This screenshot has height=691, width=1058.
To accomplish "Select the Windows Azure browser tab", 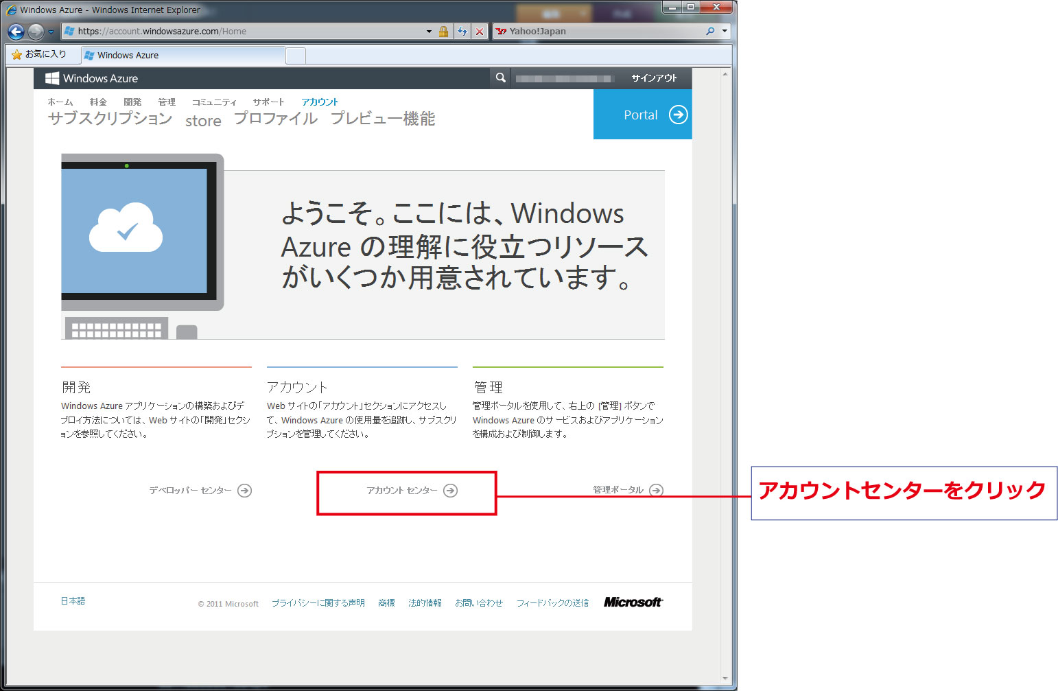I will [x=183, y=55].
